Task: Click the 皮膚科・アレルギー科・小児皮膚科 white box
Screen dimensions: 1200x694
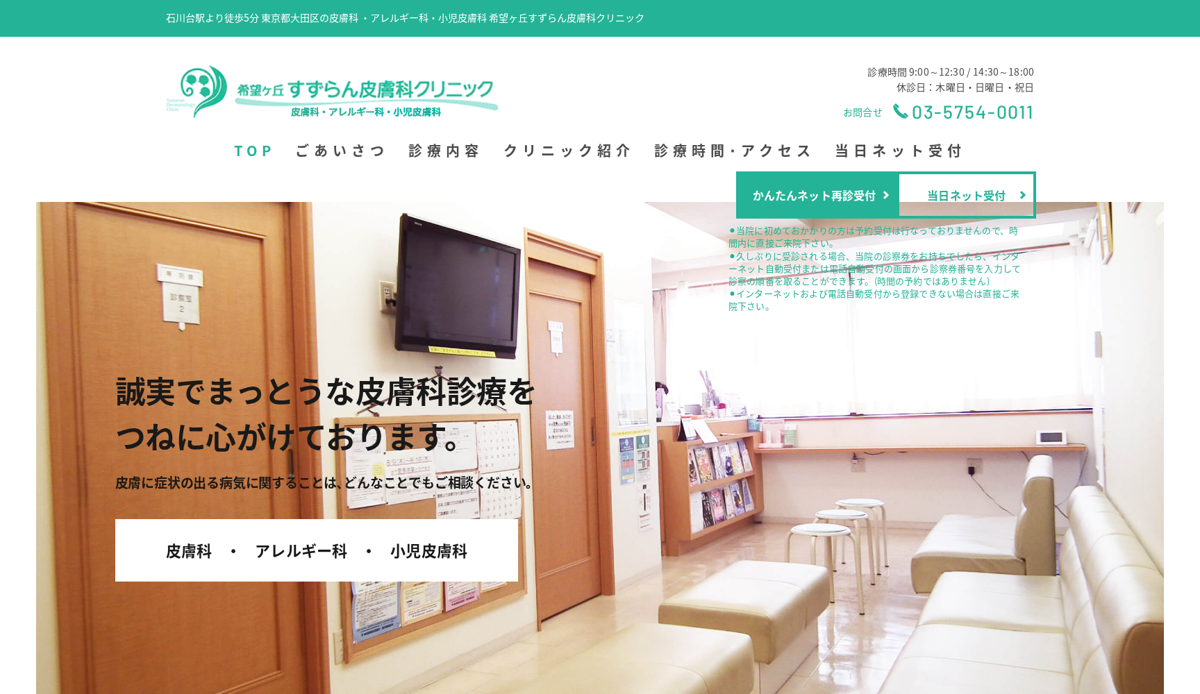Action: point(316,550)
